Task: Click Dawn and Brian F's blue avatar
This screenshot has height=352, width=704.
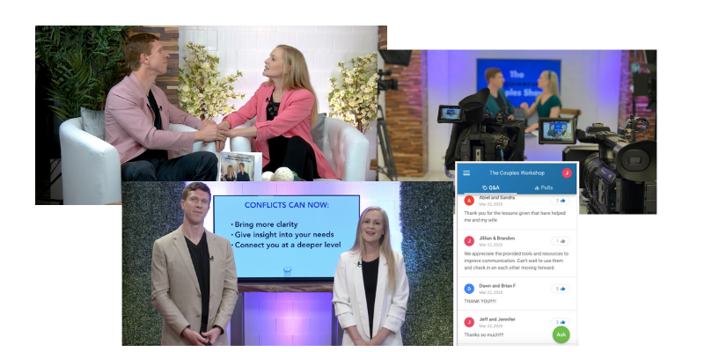Action: pyautogui.click(x=469, y=289)
